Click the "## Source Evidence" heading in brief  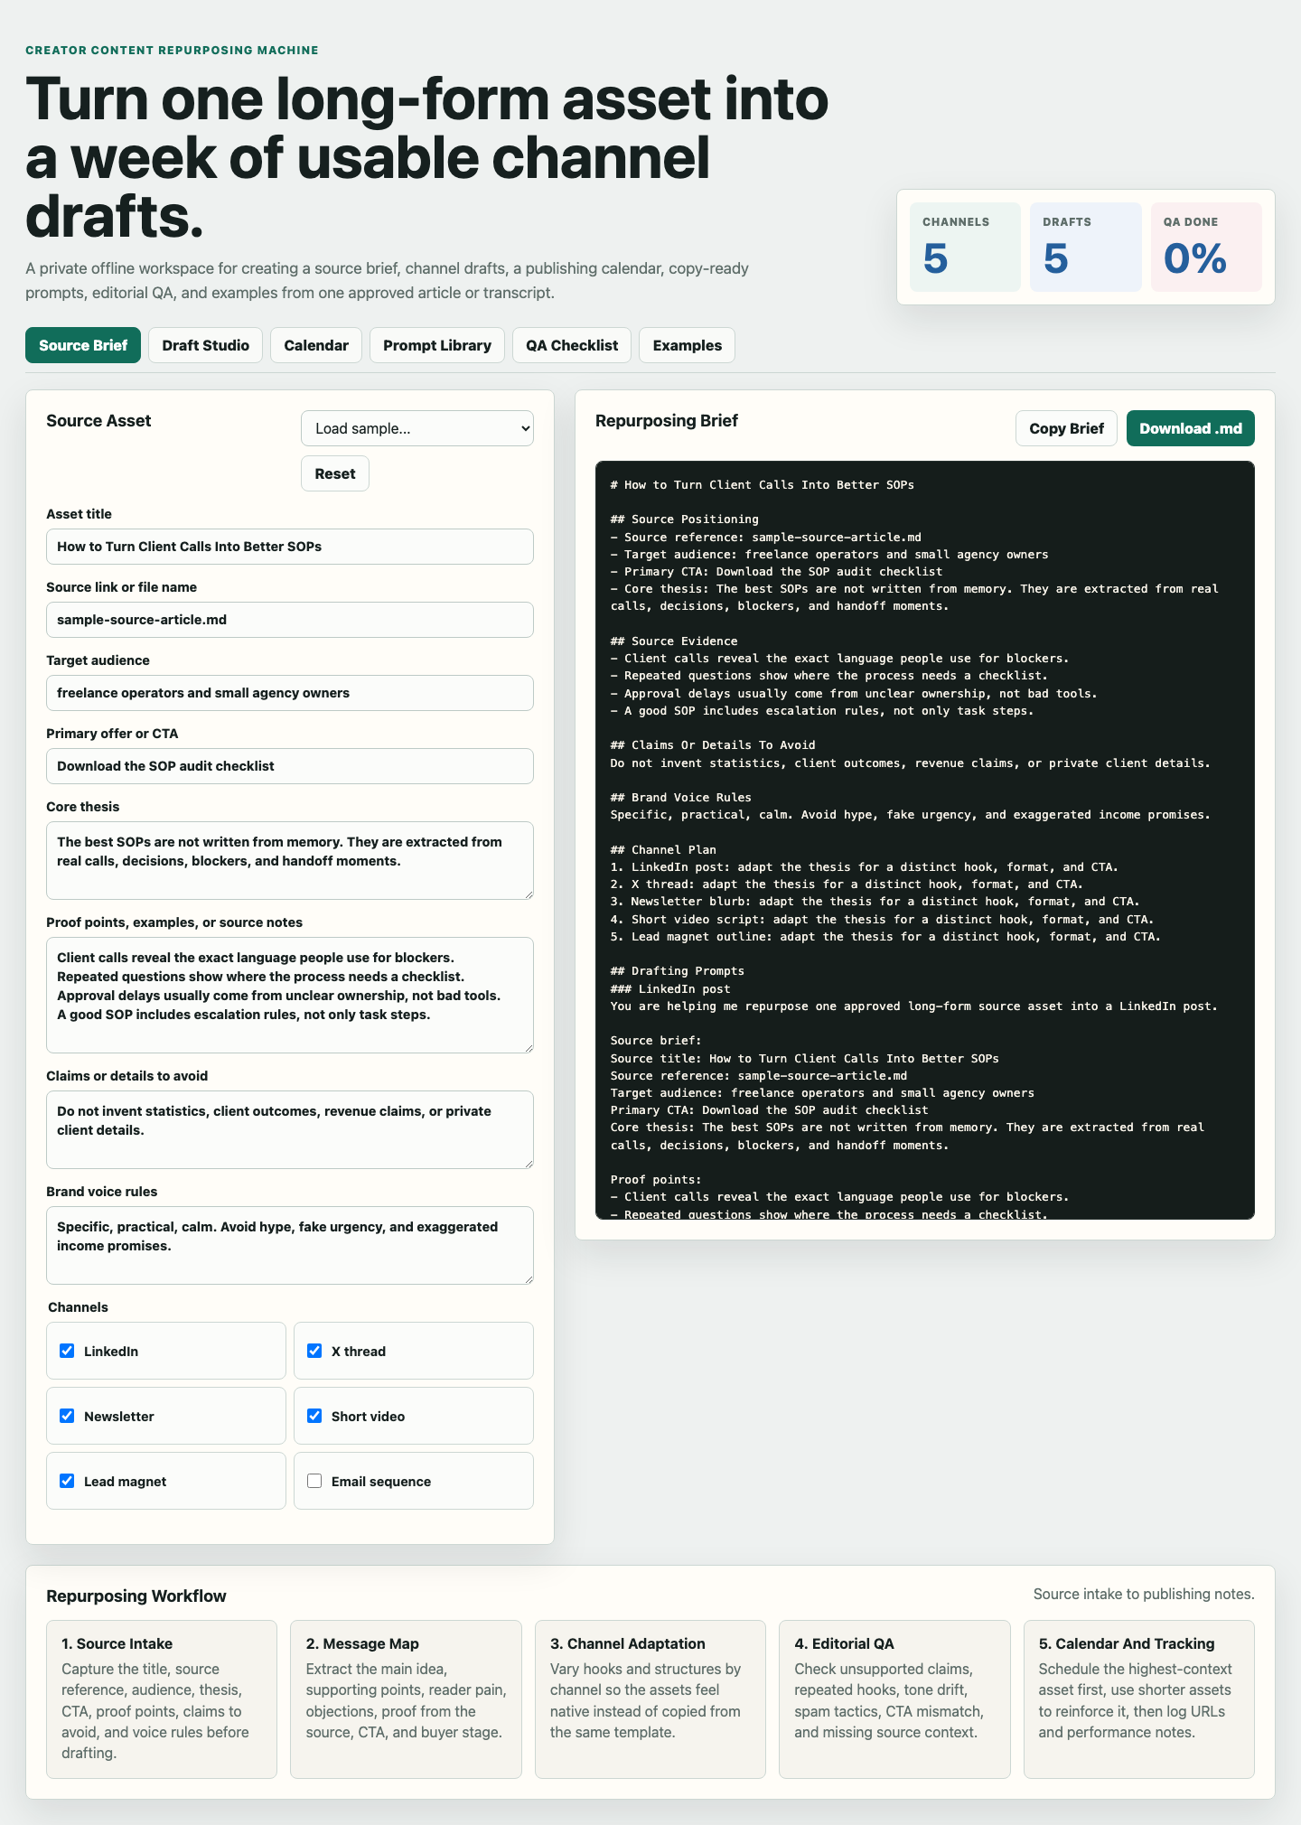[x=674, y=641]
